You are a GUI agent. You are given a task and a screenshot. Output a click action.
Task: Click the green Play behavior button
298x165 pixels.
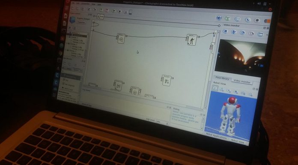pyautogui.click(x=114, y=11)
